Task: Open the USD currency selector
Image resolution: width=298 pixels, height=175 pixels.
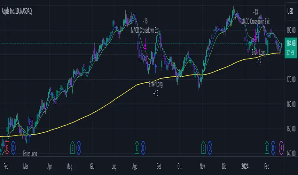Action: [291, 12]
